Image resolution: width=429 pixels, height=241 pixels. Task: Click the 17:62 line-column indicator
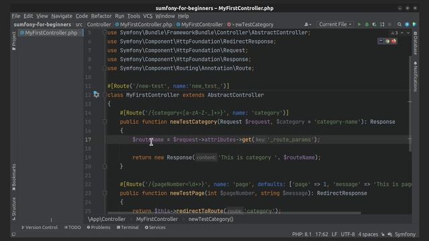click(322, 234)
